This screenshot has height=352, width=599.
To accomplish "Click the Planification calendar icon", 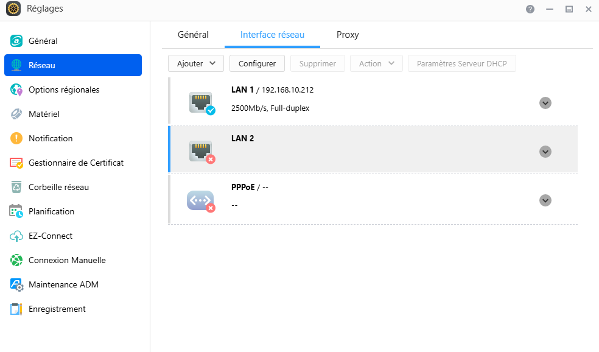I will (16, 211).
